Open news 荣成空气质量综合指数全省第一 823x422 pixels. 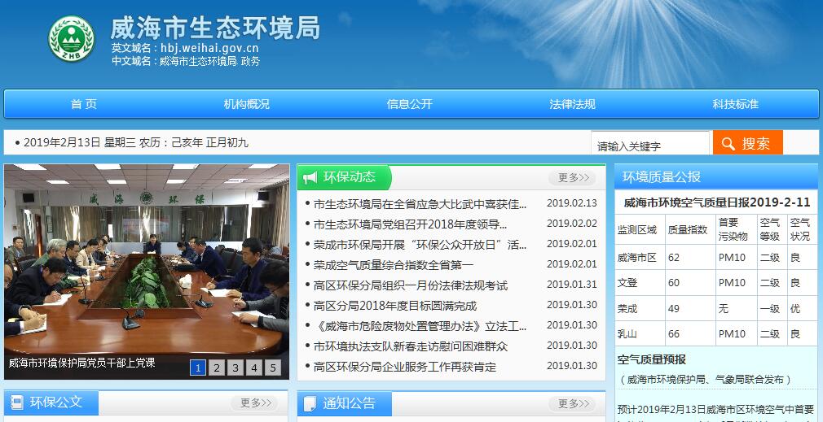[393, 265]
